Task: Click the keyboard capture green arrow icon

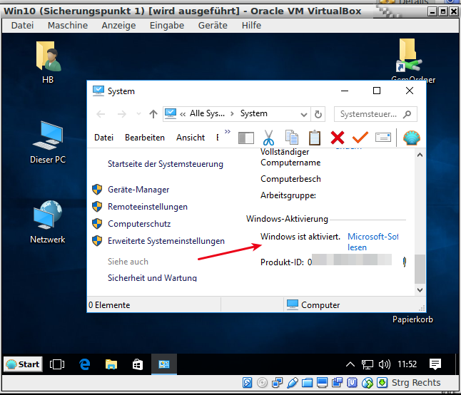Action: click(382, 383)
